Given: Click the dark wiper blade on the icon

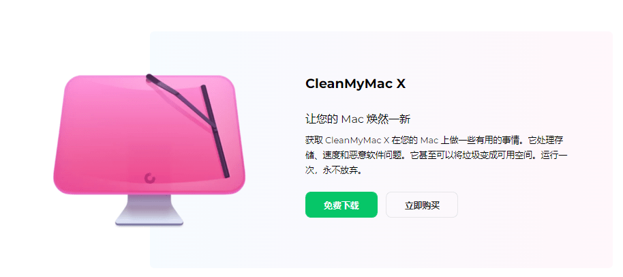Looking at the screenshot, I should tap(215, 131).
